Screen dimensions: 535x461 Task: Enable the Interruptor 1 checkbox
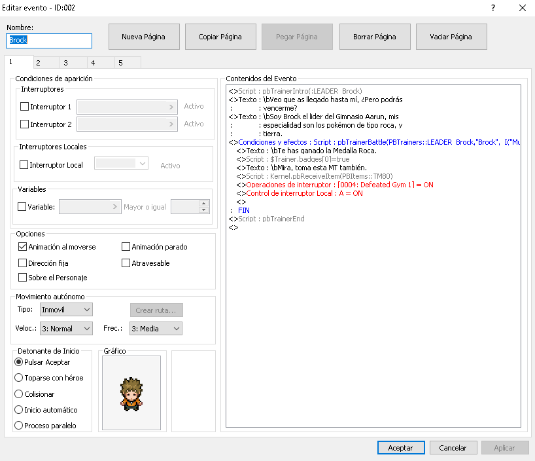[25, 106]
